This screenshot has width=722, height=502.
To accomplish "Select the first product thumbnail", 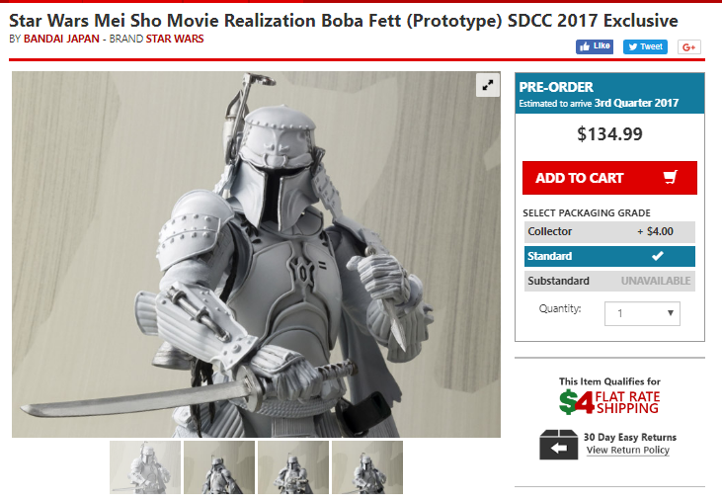I will (145, 467).
